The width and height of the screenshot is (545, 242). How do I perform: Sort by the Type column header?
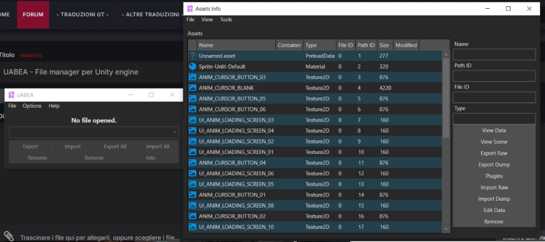pyautogui.click(x=319, y=45)
